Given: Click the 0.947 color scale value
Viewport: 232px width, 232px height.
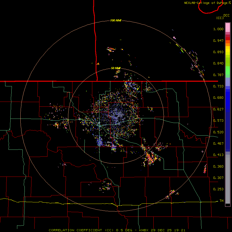Looking at the screenshot, I should [x=218, y=40].
